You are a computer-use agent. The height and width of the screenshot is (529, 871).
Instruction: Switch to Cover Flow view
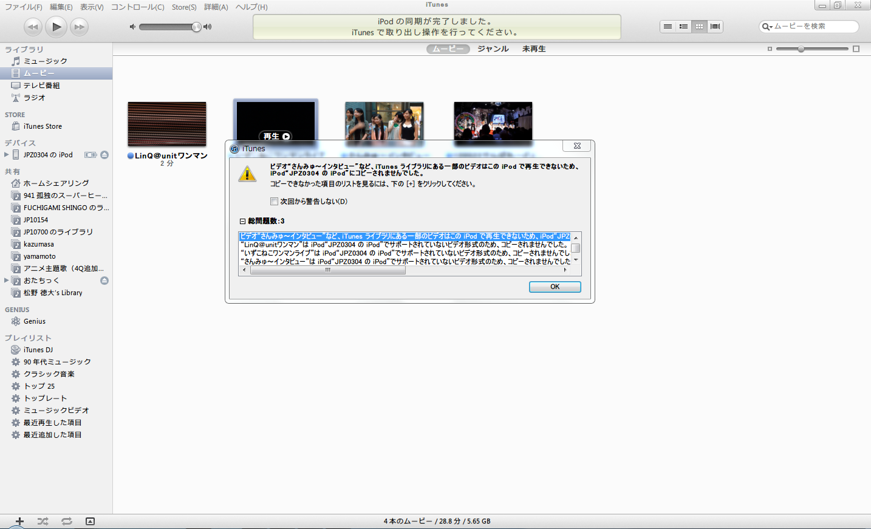(715, 26)
